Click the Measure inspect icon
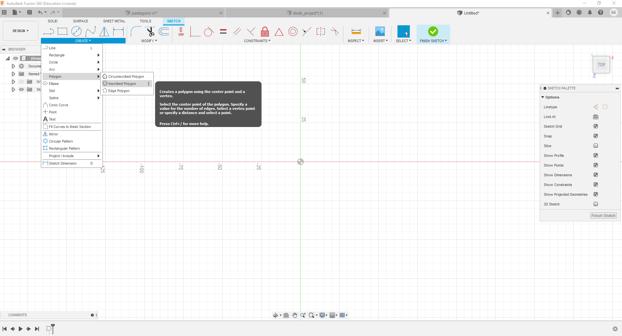622x336 pixels. pyautogui.click(x=356, y=31)
